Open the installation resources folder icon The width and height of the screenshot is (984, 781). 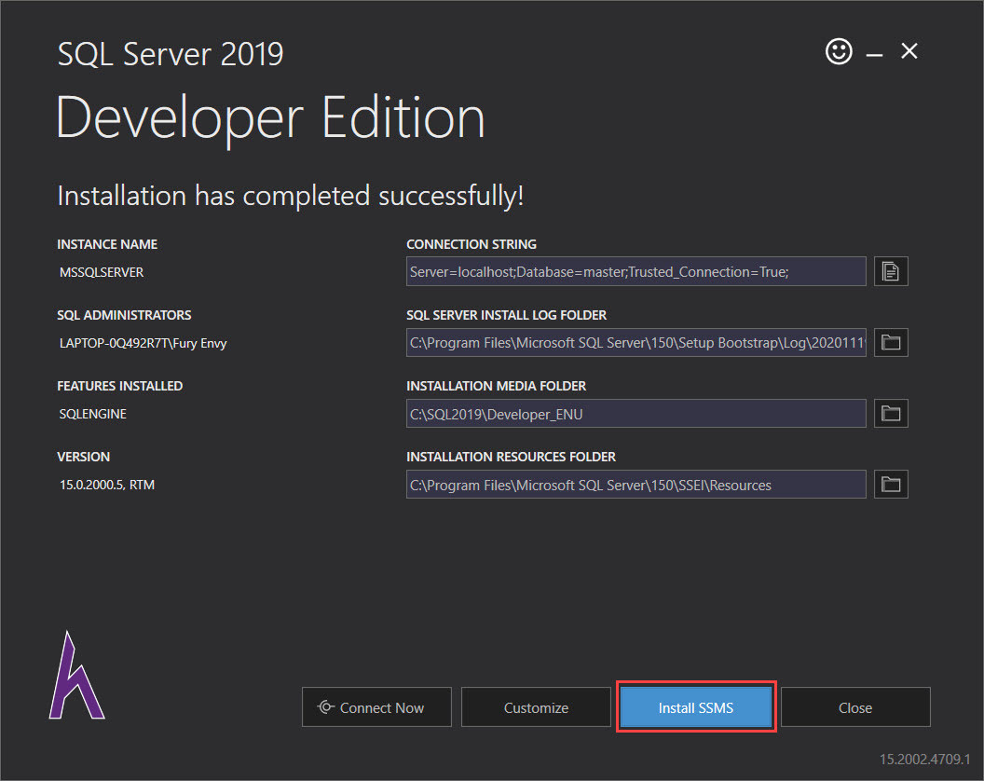(x=891, y=484)
